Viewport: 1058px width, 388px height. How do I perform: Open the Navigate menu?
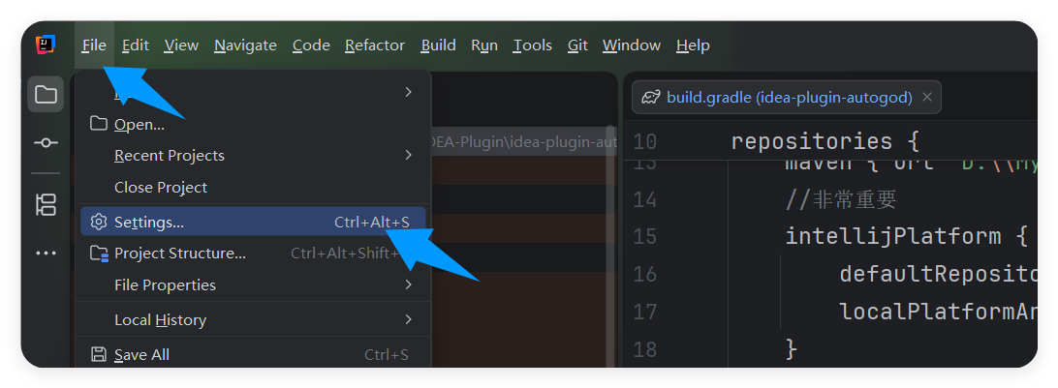click(x=245, y=45)
